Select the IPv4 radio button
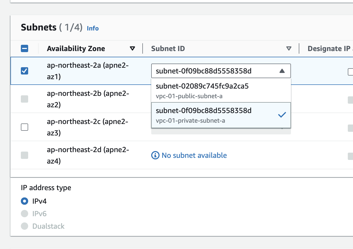353x249 pixels. [25, 201]
